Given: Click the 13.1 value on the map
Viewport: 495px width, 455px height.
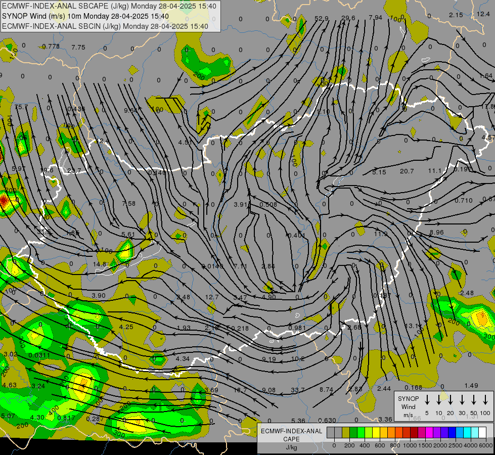Looking at the screenshot, I should (x=412, y=326).
